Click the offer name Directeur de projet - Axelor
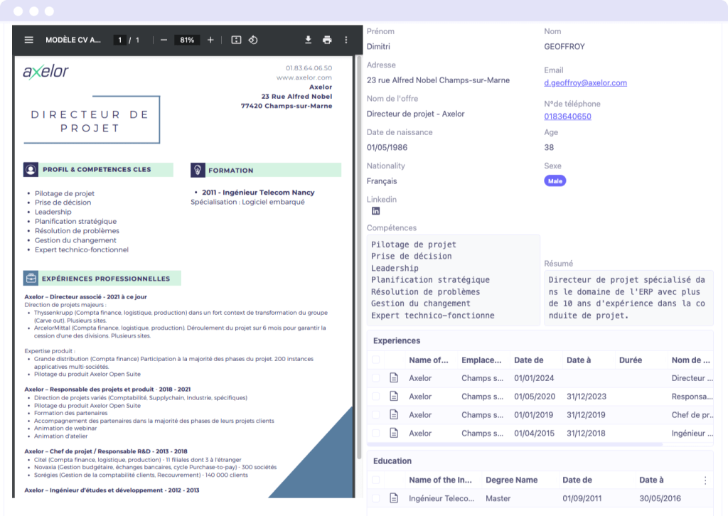Image resolution: width=728 pixels, height=516 pixels. 415,114
